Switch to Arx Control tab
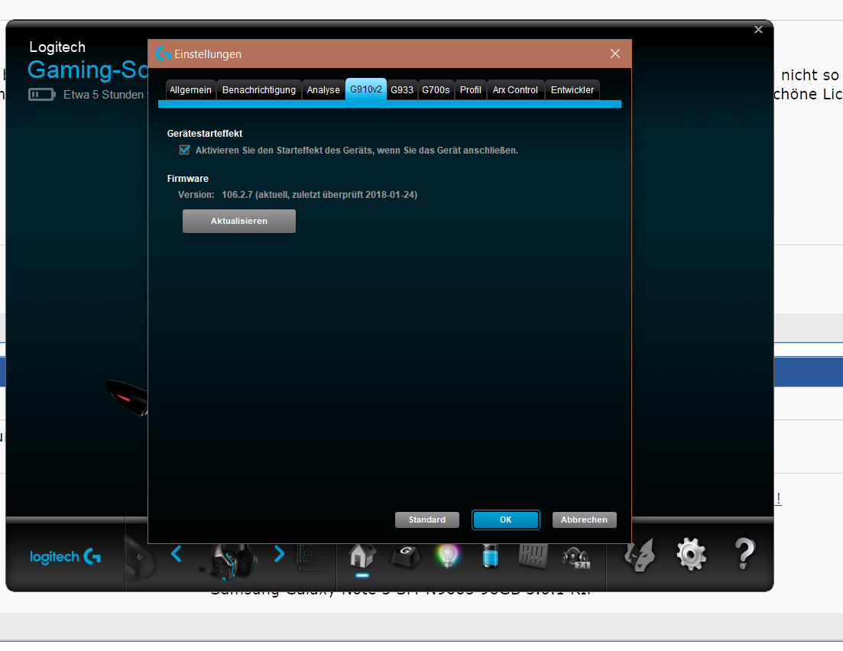 tap(515, 89)
